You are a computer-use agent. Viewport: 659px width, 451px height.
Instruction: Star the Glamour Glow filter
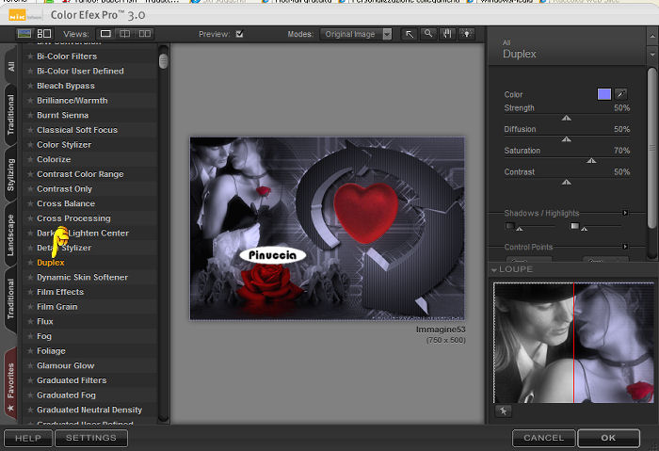click(30, 365)
